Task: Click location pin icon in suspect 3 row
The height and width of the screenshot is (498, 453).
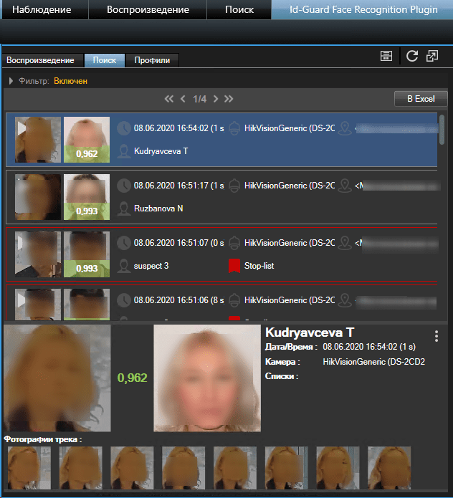Action: [345, 244]
